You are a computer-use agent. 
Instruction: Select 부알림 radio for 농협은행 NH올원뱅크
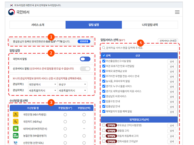84,136
